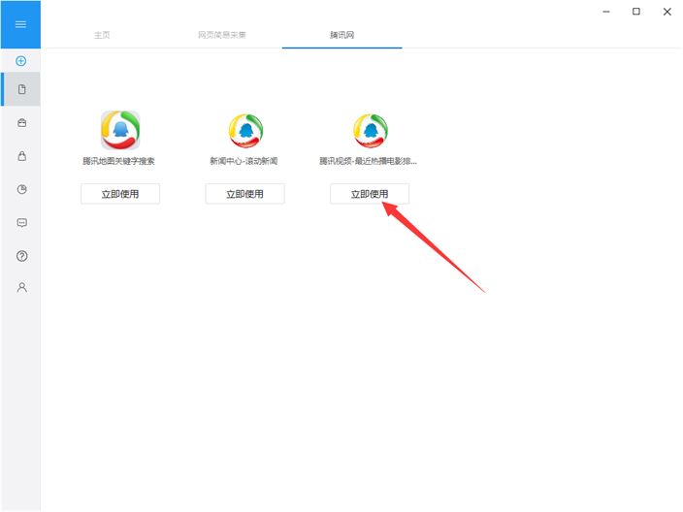683x512 pixels.
Task: Click the 腾讯视频-最近热播电影排... label
Action: (368, 161)
